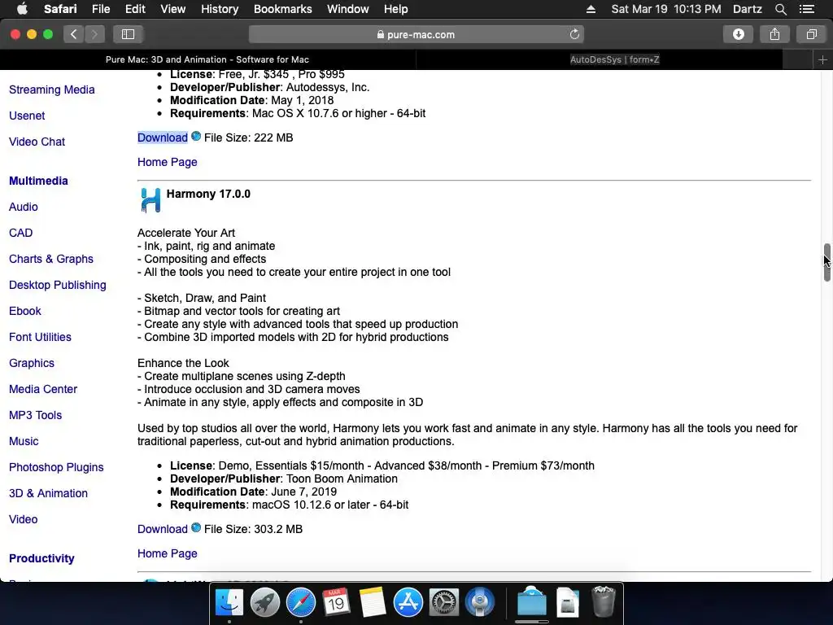
Task: Open Notification Center list icon
Action: [x=806, y=9]
